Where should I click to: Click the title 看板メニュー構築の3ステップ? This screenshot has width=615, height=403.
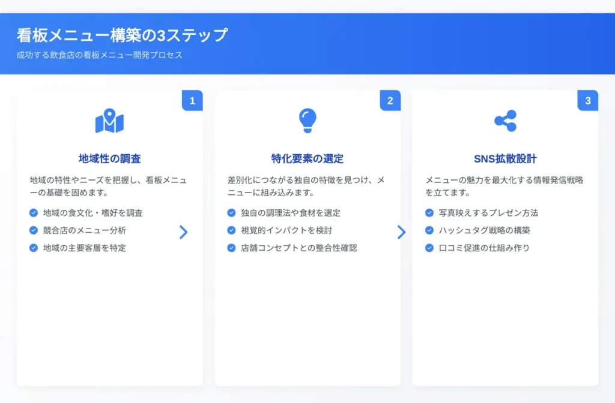(x=122, y=35)
